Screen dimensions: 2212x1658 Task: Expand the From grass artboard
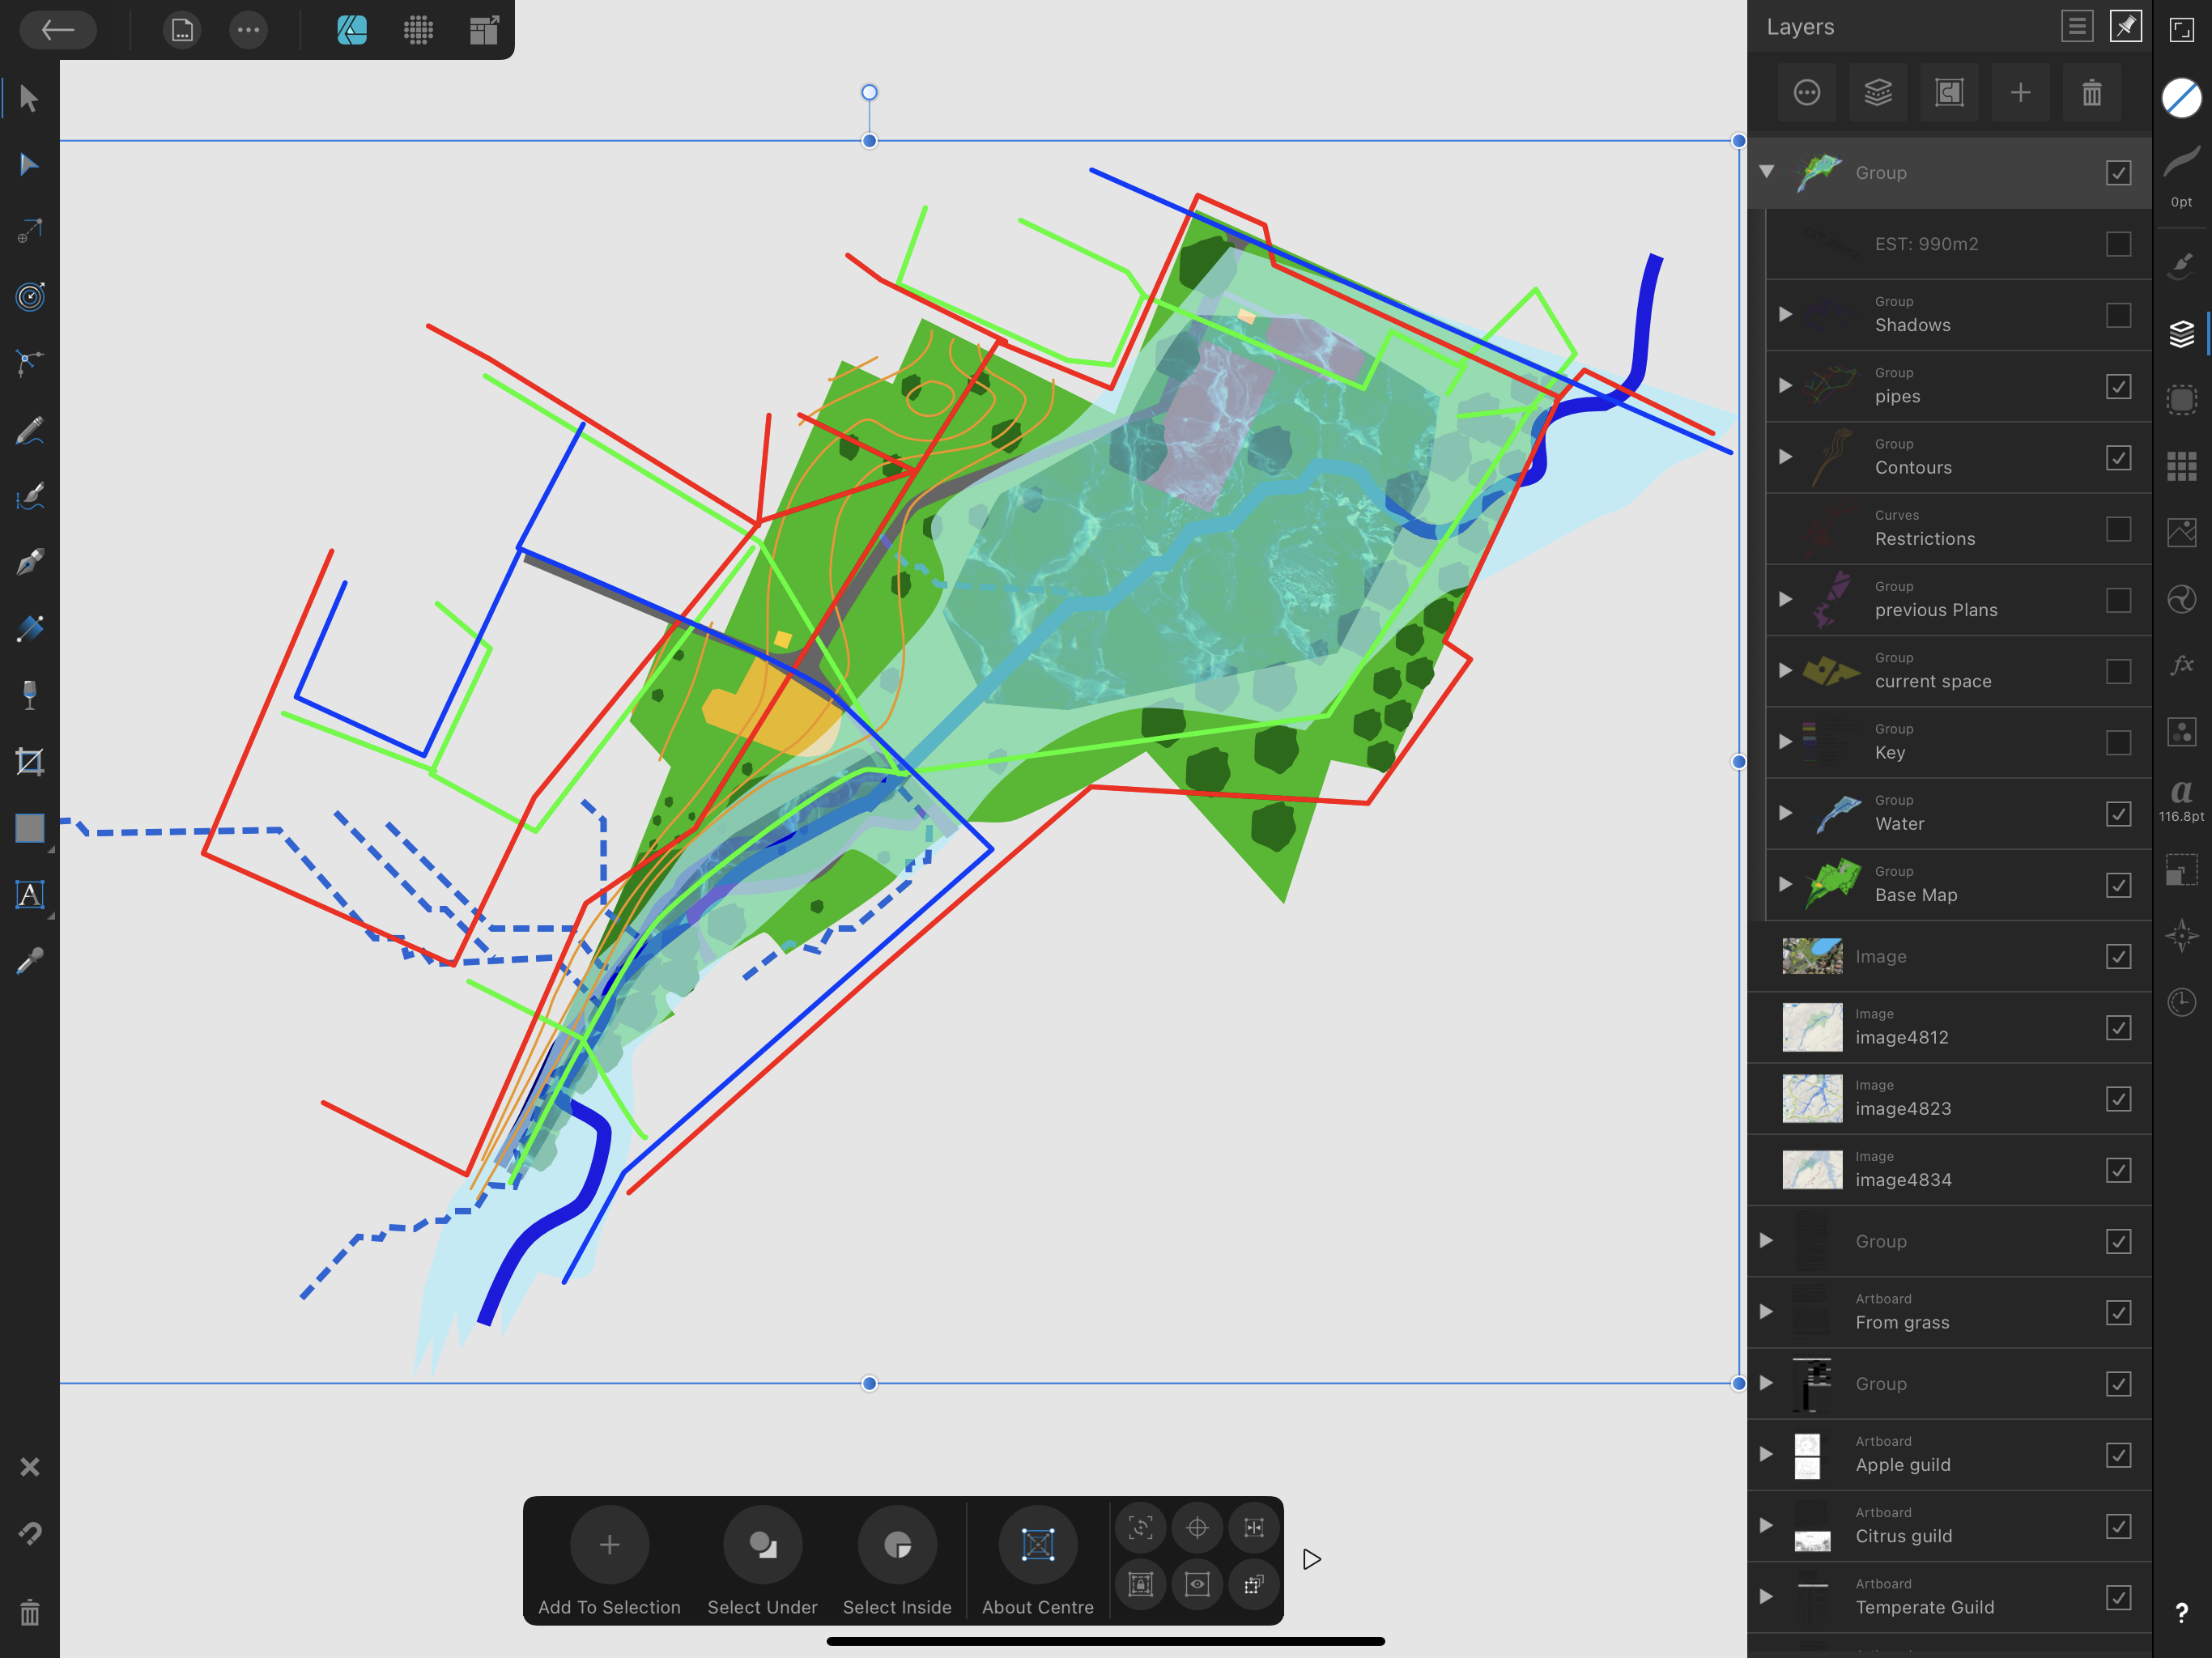pyautogui.click(x=1766, y=1312)
